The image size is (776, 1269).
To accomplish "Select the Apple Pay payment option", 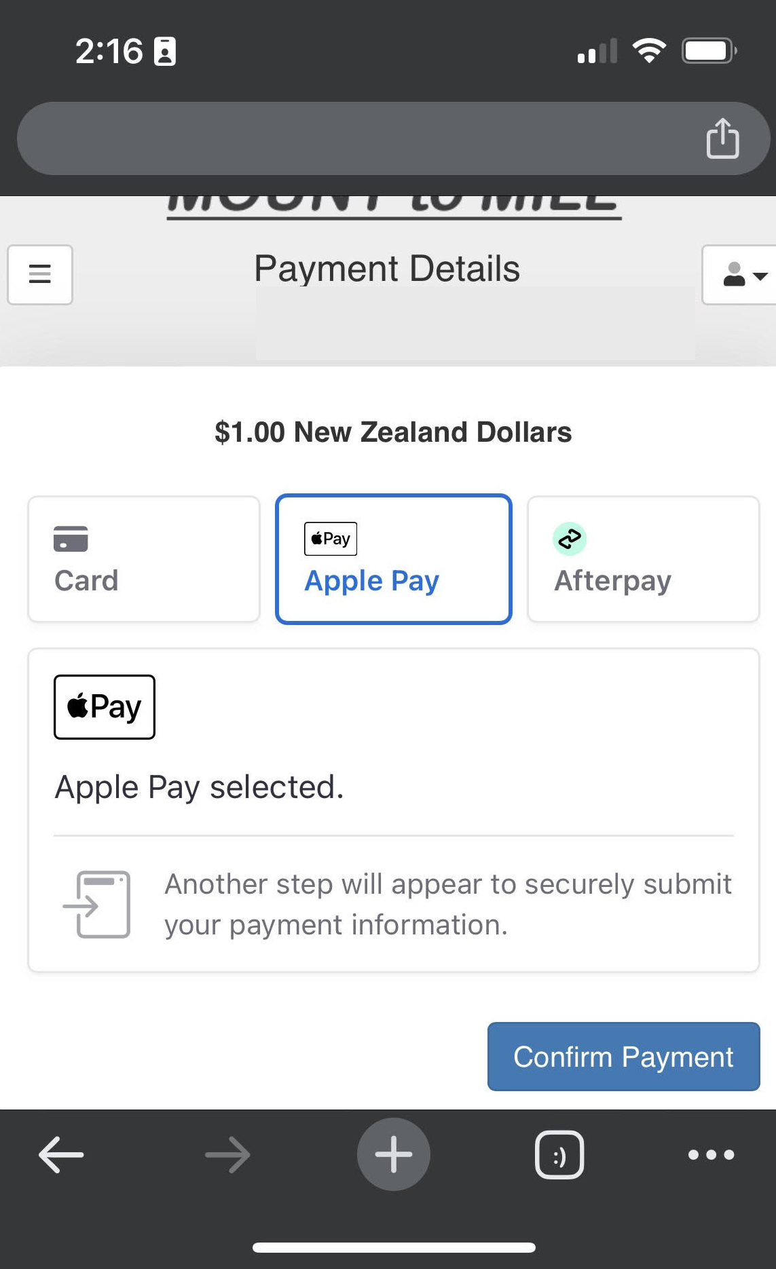I will coord(393,559).
